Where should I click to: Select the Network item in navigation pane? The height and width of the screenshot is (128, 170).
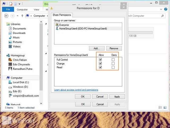tap(16, 104)
